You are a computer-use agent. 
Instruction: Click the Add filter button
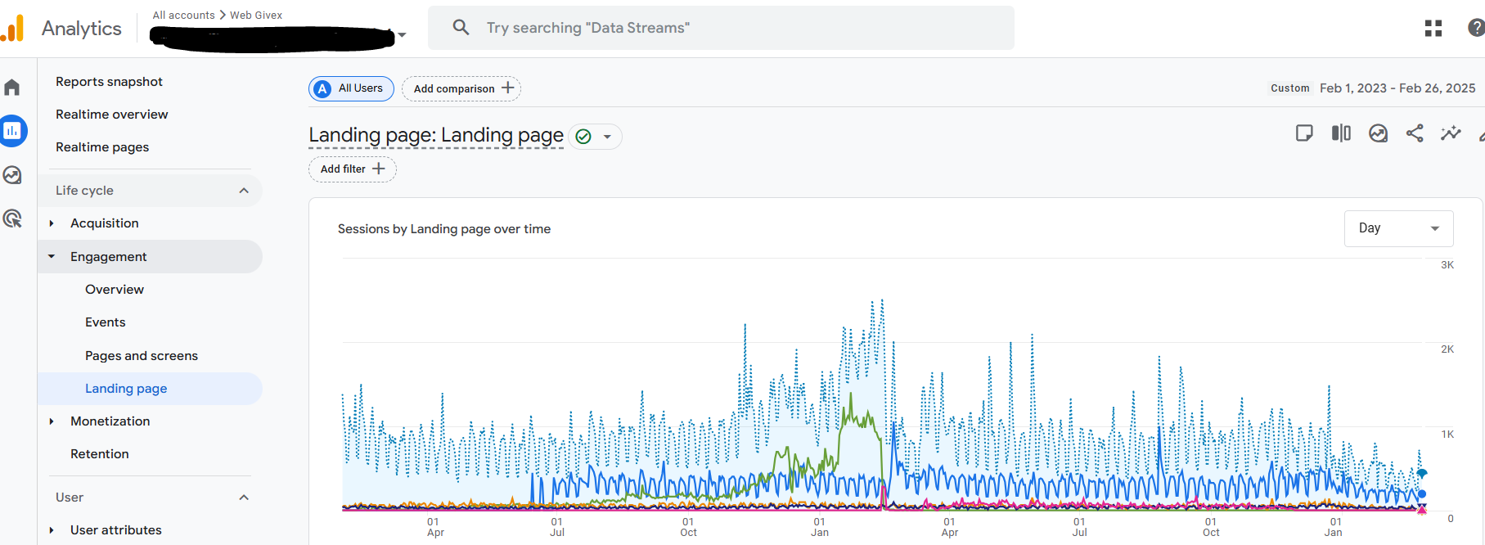(352, 169)
